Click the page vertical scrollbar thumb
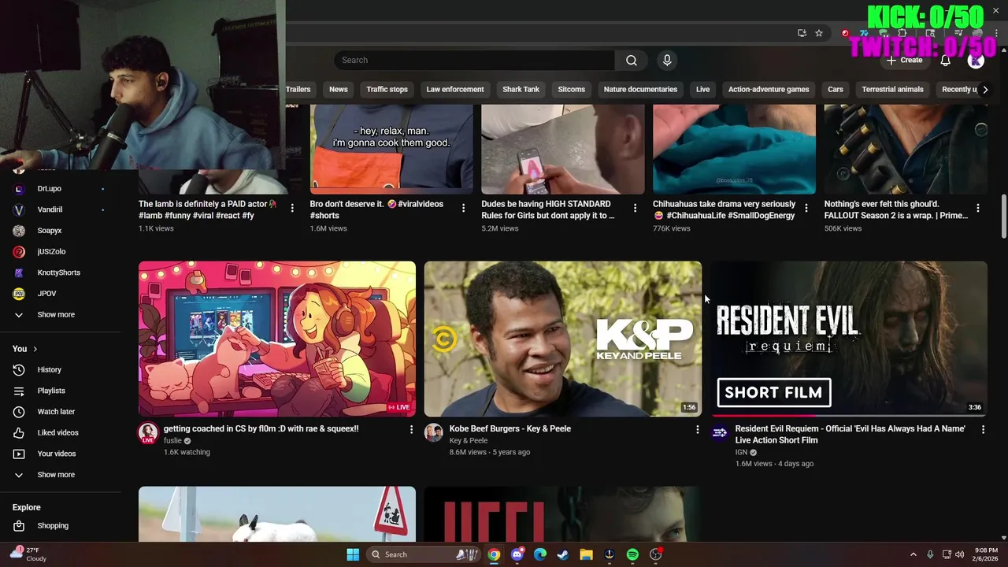The image size is (1008, 567). click(x=1003, y=215)
